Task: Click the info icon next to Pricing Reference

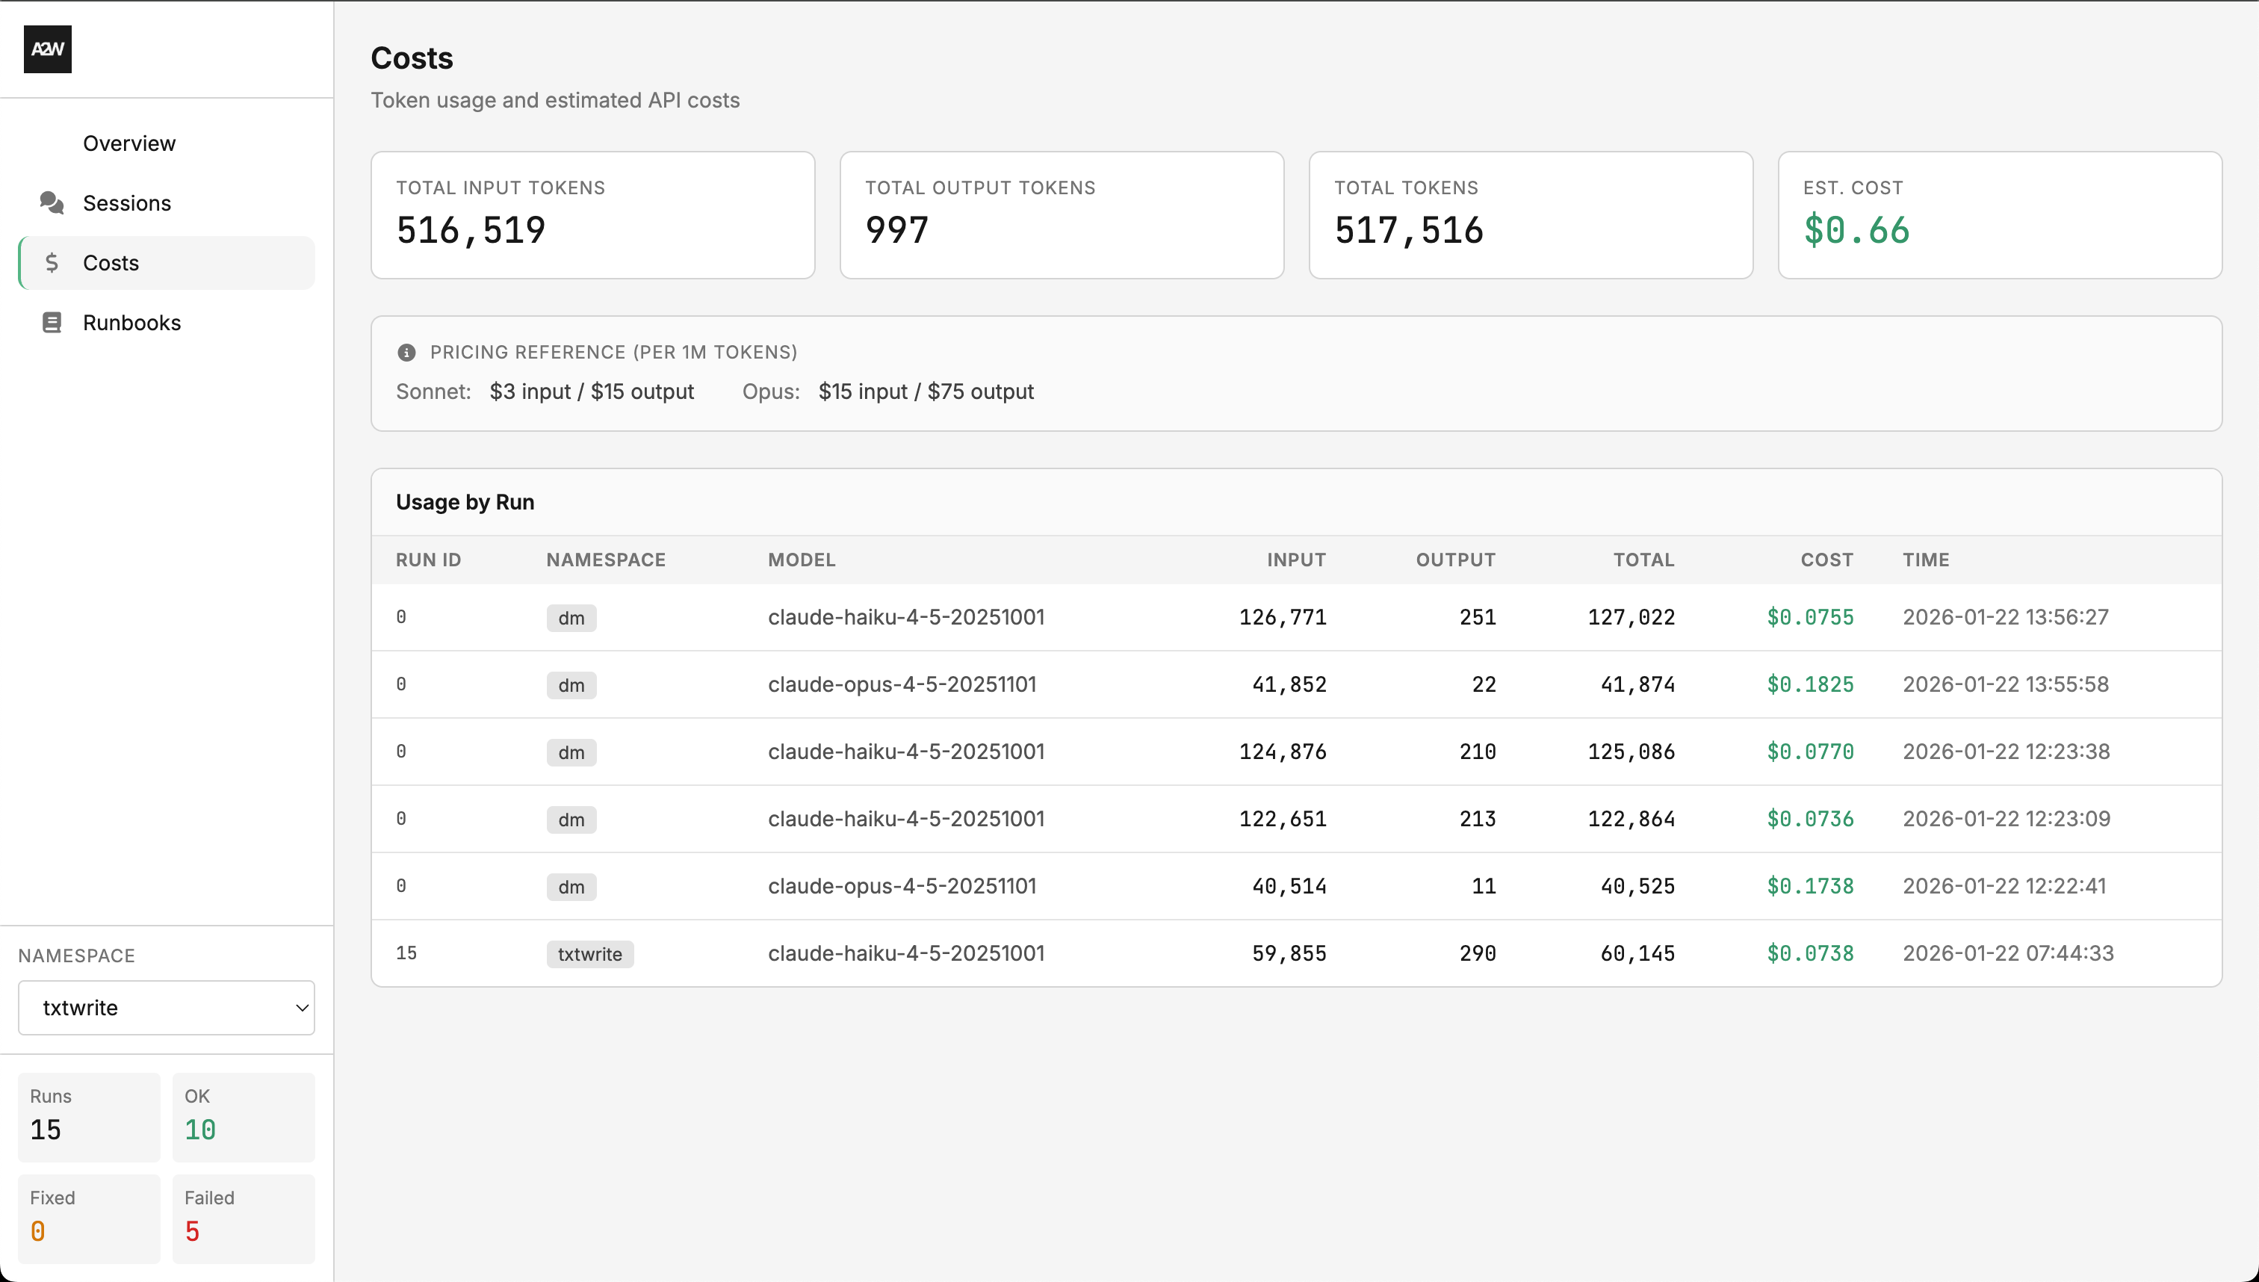Action: tap(406, 352)
